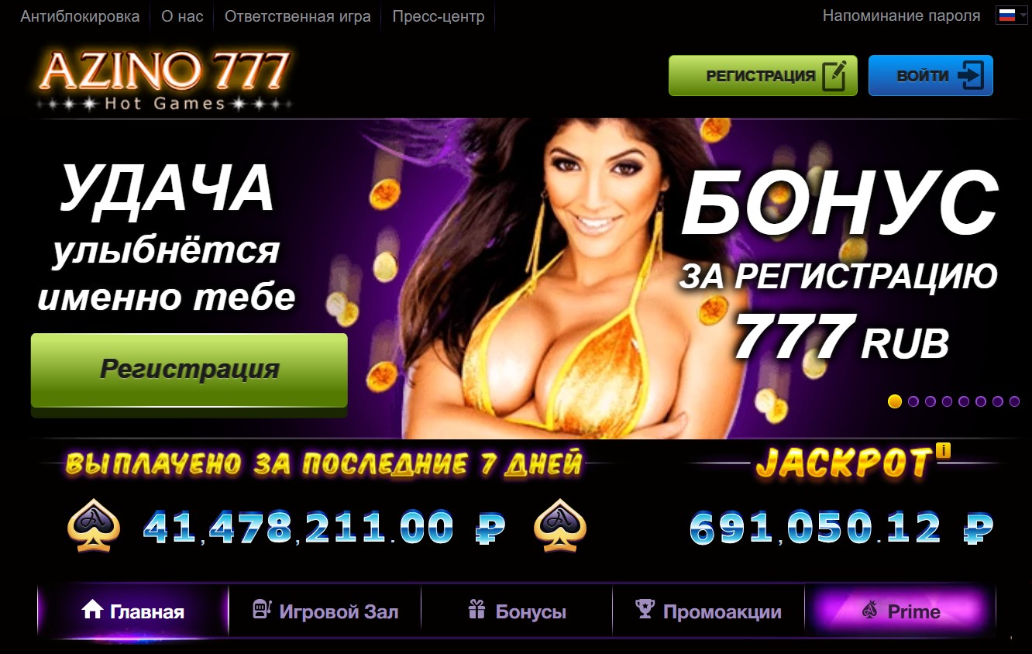
Task: Select the first yellow carousel dot
Action: (895, 401)
